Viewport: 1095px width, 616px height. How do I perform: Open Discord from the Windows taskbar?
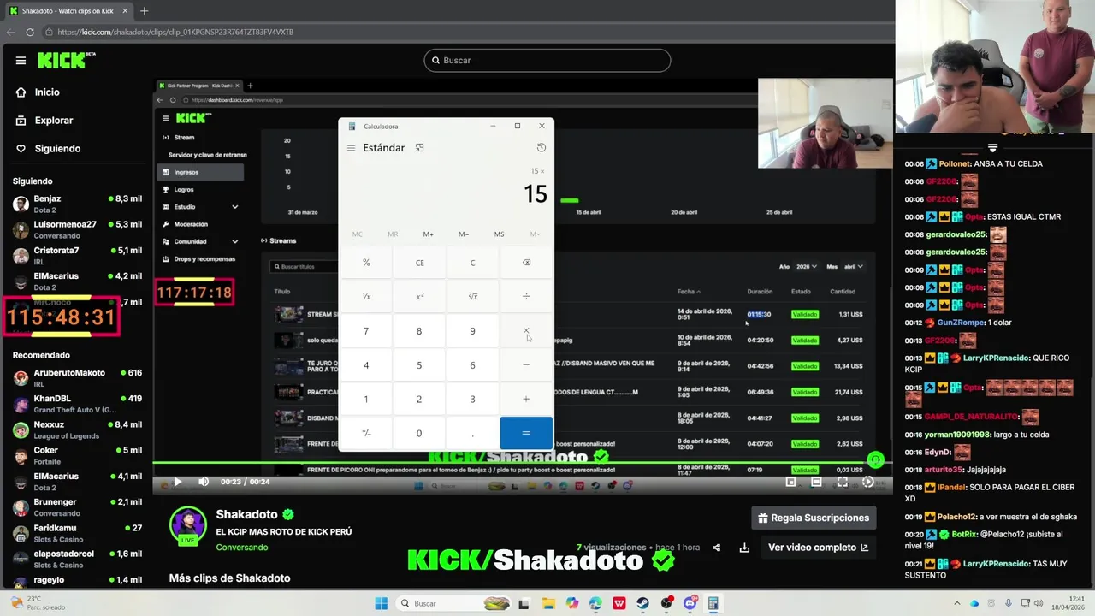(x=690, y=603)
